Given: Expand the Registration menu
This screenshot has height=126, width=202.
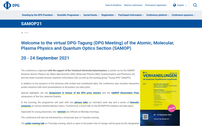Looking at the screenshot, I should click(108, 15).
